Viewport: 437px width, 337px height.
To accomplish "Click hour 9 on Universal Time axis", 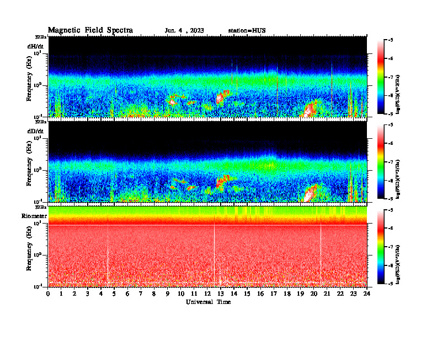I will 168,294.
